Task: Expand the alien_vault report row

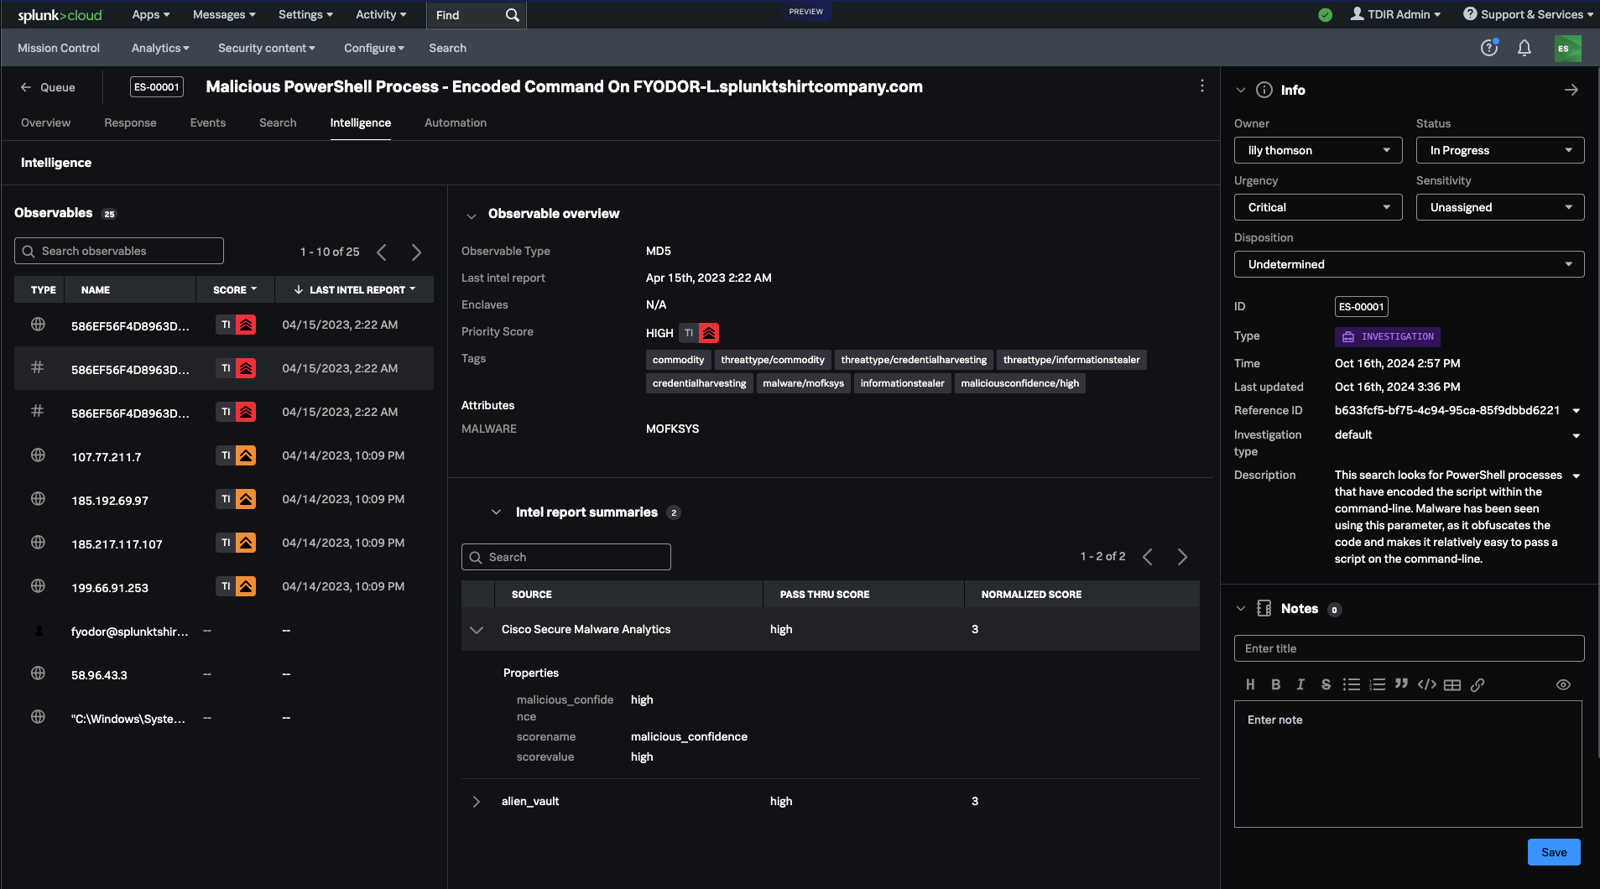Action: [477, 802]
